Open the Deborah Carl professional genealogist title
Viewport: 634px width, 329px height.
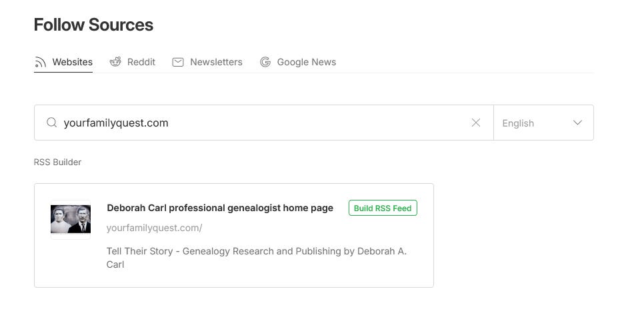pos(220,208)
